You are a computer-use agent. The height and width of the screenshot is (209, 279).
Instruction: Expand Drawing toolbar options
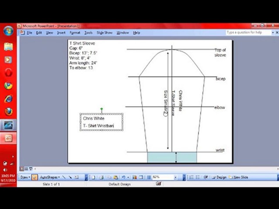pyautogui.click(x=86, y=177)
